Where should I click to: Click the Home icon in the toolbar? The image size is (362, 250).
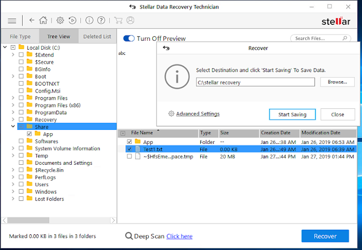[x=43, y=20]
